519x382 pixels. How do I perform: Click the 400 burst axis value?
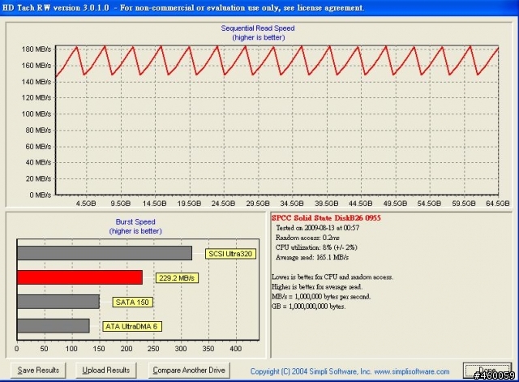click(236, 349)
